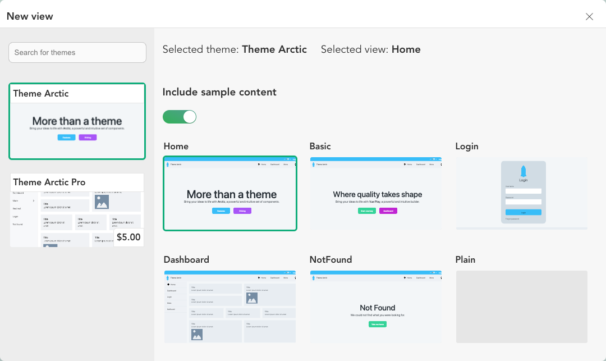Click the NotFound label heading
The width and height of the screenshot is (606, 361).
pos(331,260)
